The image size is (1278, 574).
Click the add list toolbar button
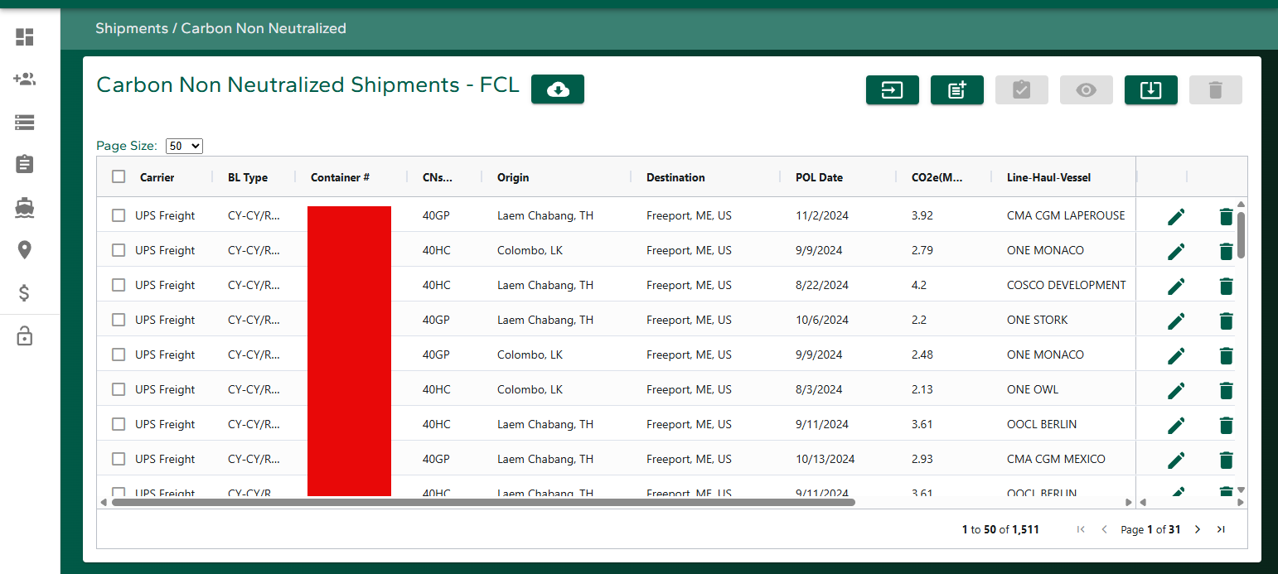click(x=956, y=90)
